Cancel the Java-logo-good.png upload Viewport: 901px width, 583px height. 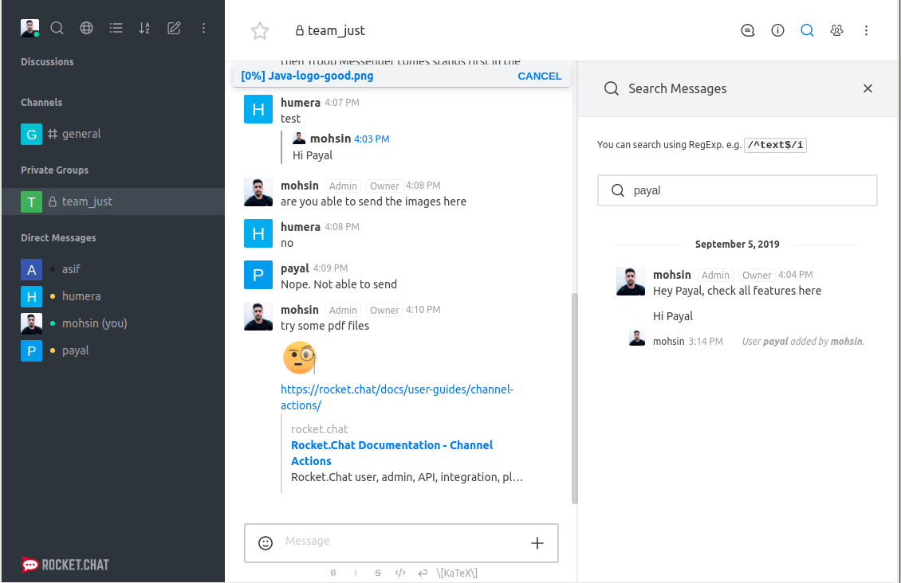click(539, 76)
